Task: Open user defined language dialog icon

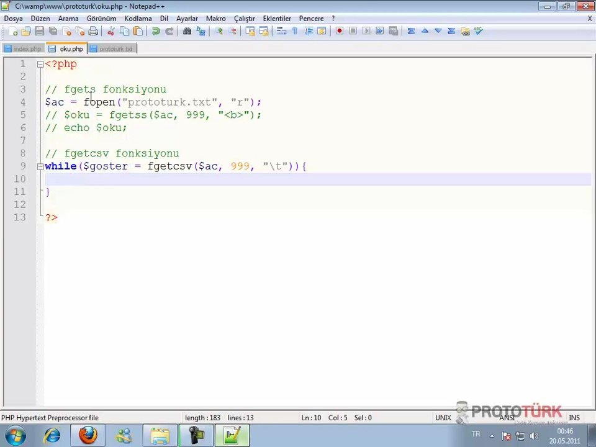Action: point(322,32)
